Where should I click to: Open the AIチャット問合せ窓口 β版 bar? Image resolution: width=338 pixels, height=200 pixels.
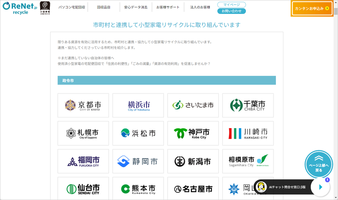287,187
